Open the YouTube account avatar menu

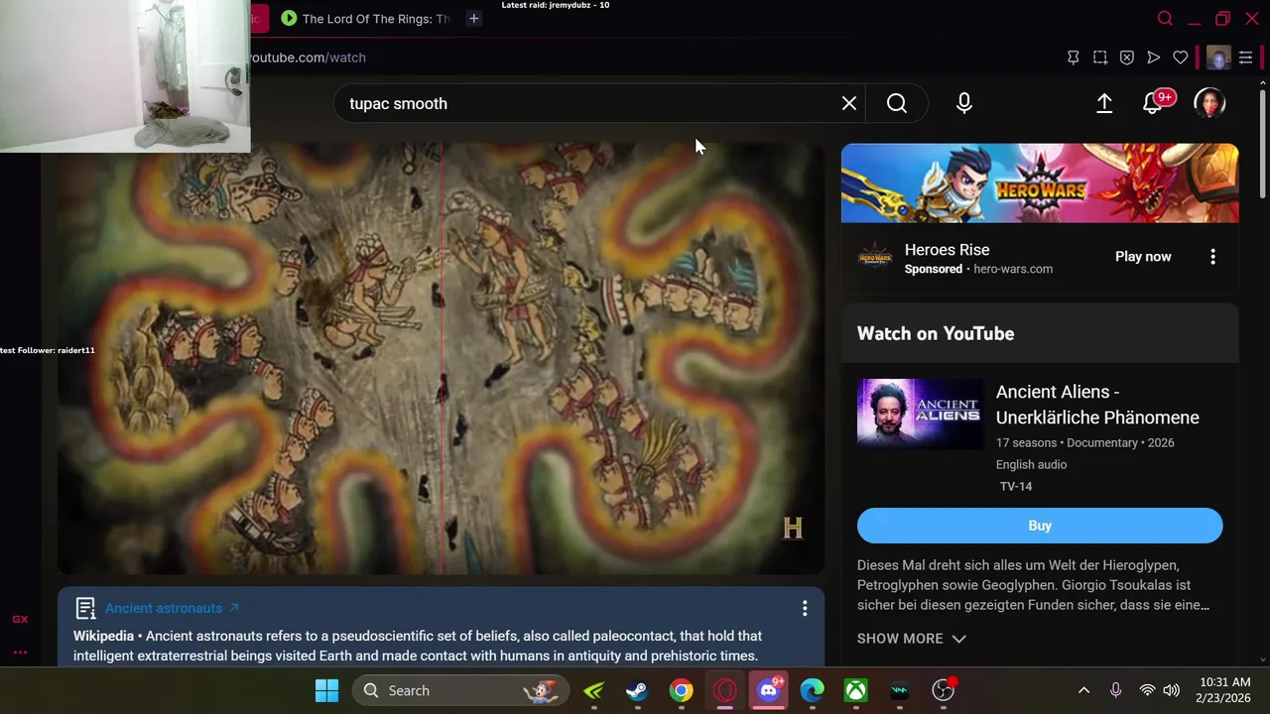coord(1209,103)
